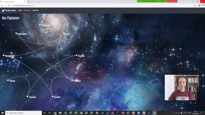
Task: Click the ENG language indicator
Action: [190, 113]
